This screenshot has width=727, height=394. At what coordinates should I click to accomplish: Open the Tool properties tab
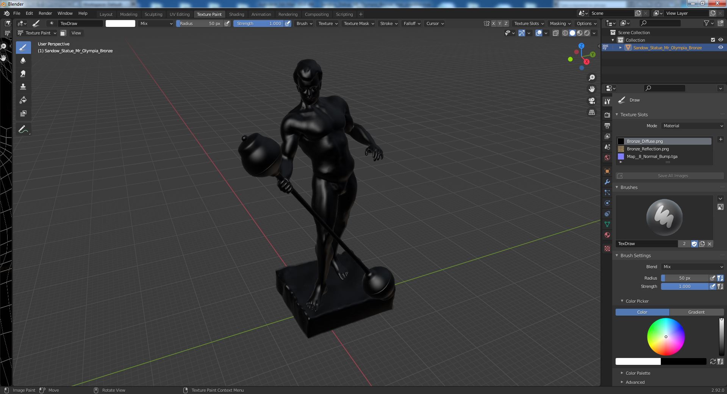click(x=607, y=101)
